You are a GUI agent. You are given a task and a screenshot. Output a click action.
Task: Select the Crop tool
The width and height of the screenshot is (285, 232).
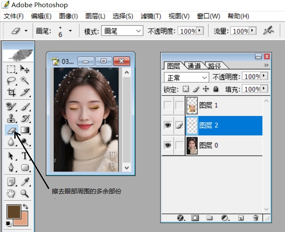[x=12, y=92]
